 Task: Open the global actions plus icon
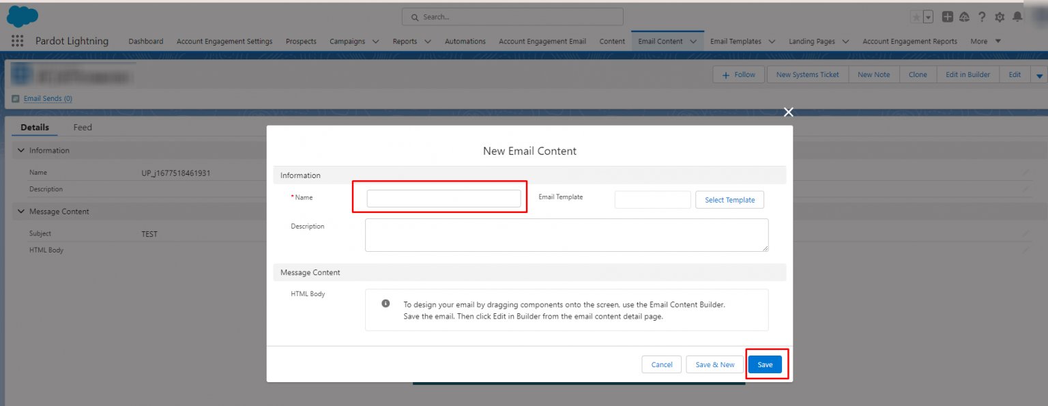[x=948, y=17]
